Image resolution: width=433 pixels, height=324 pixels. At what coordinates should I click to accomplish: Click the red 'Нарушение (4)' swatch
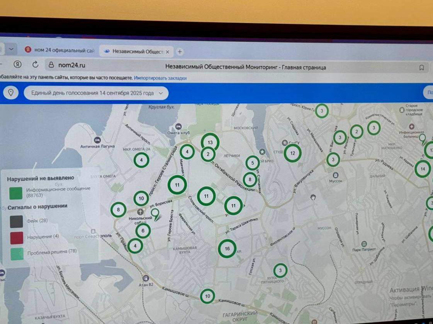17,238
